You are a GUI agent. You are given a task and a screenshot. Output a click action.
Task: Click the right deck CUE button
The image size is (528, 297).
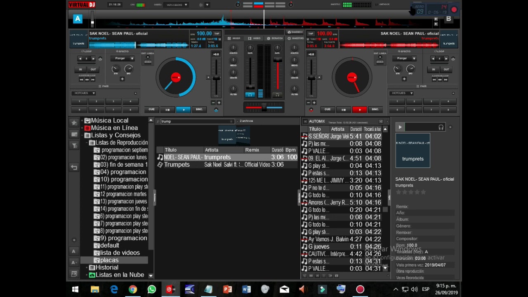[x=328, y=110]
